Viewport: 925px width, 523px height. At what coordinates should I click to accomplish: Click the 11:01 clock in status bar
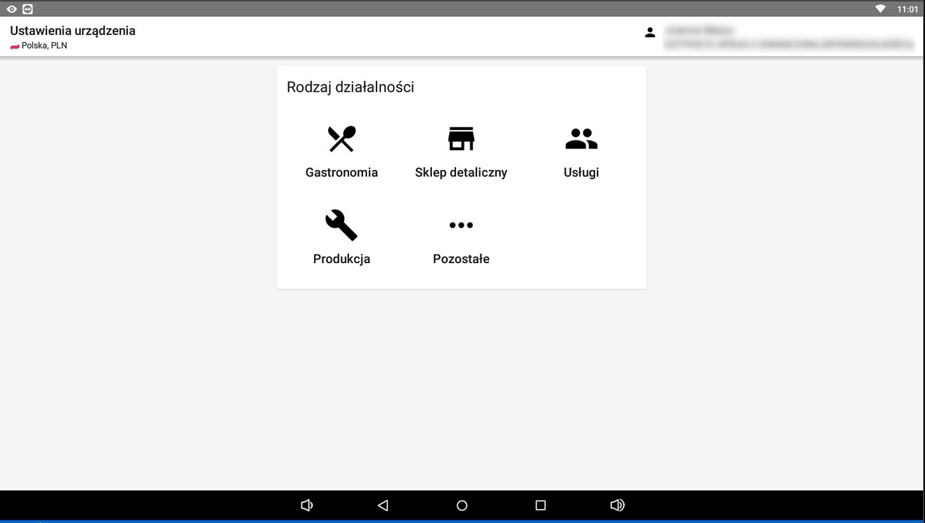pyautogui.click(x=907, y=9)
